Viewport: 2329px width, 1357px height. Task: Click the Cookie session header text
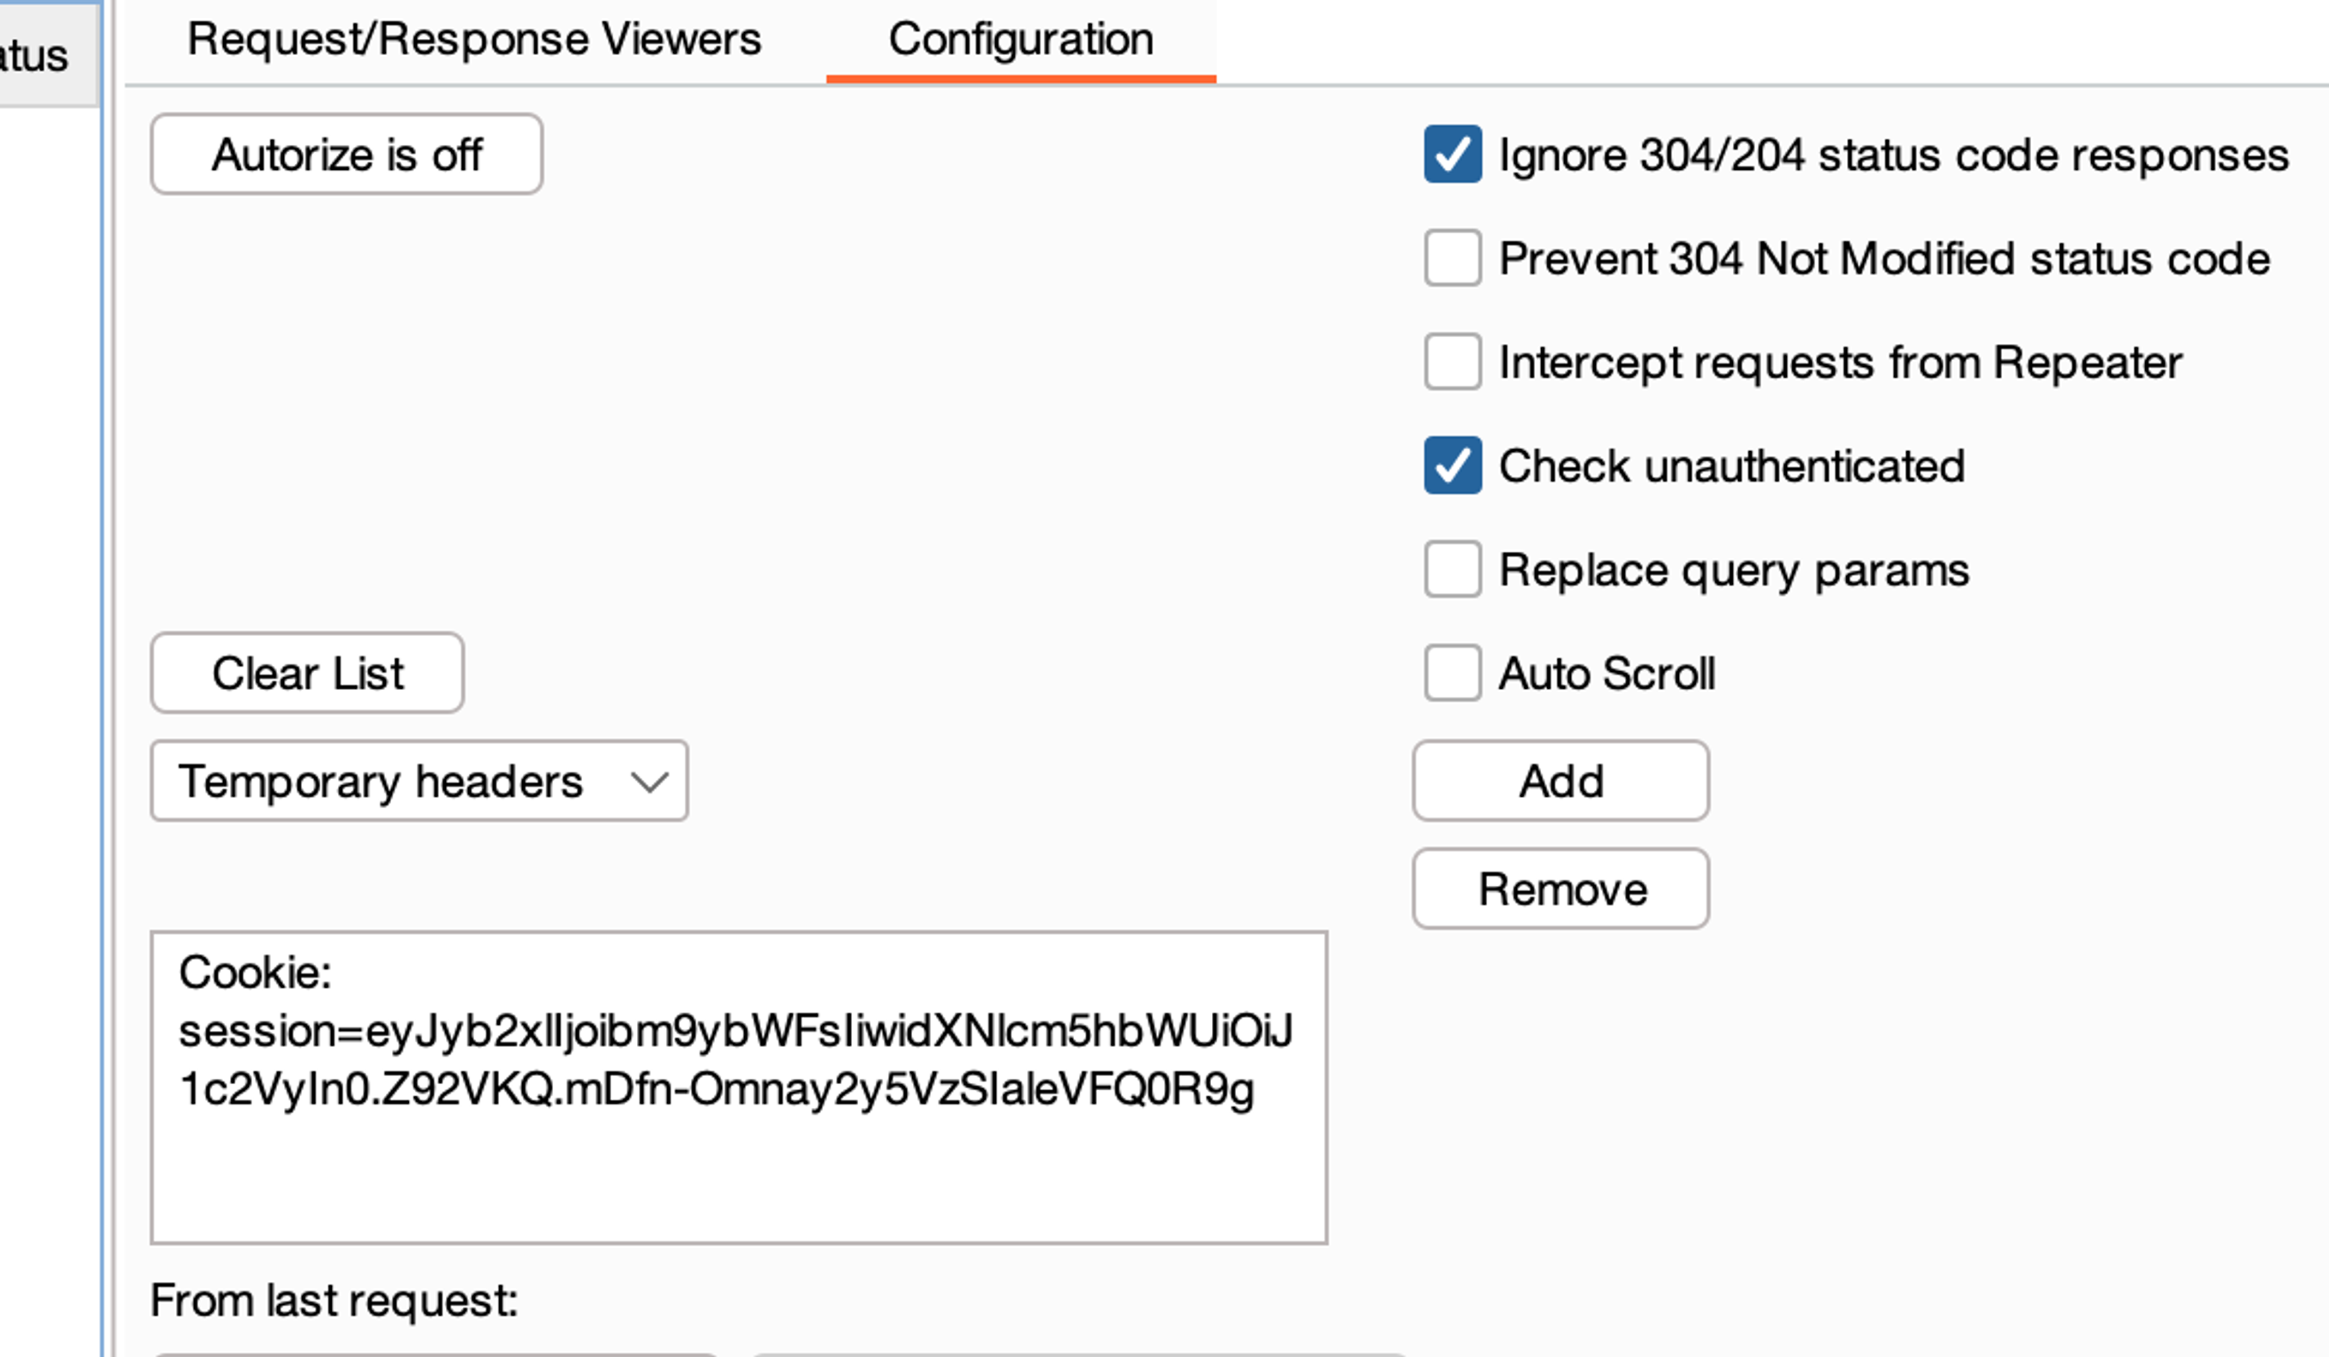pos(734,1031)
